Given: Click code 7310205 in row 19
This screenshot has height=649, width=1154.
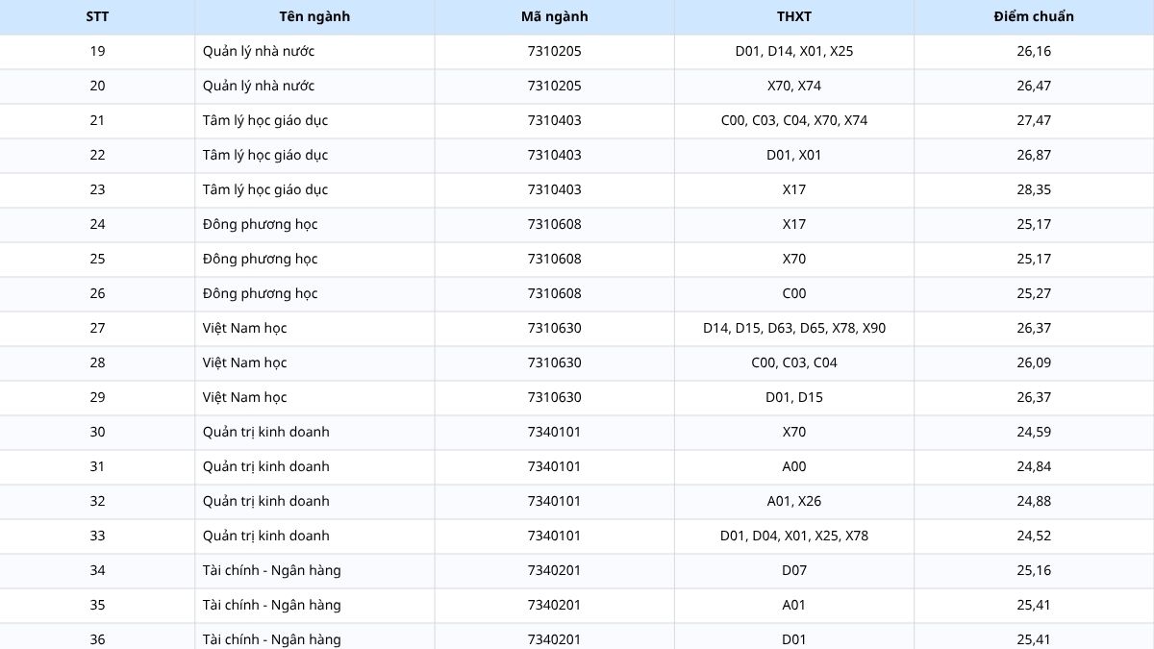Looking at the screenshot, I should point(554,51).
